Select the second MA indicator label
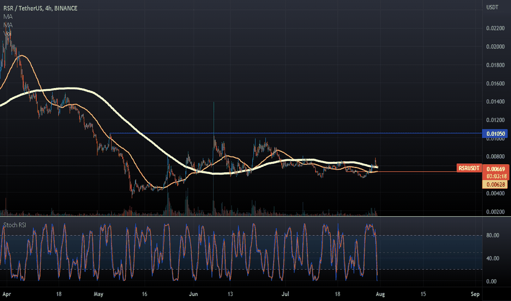The image size is (511, 301). [x=8, y=25]
